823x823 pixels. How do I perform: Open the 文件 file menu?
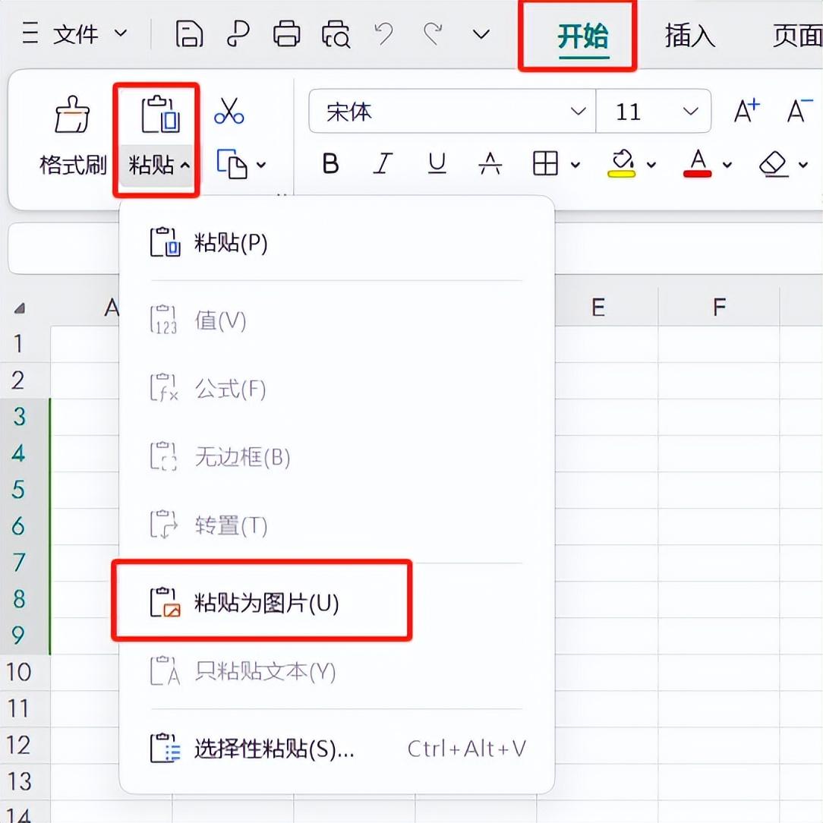pos(76,34)
